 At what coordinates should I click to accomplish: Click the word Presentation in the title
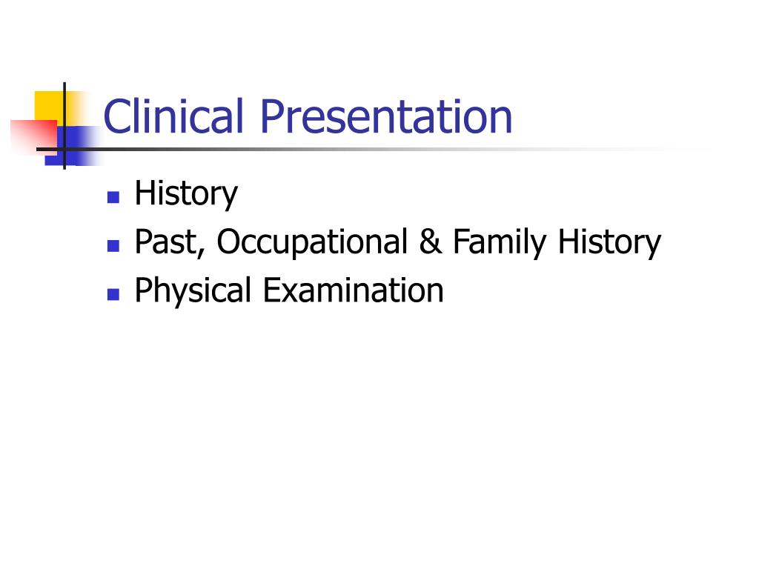coord(386,116)
